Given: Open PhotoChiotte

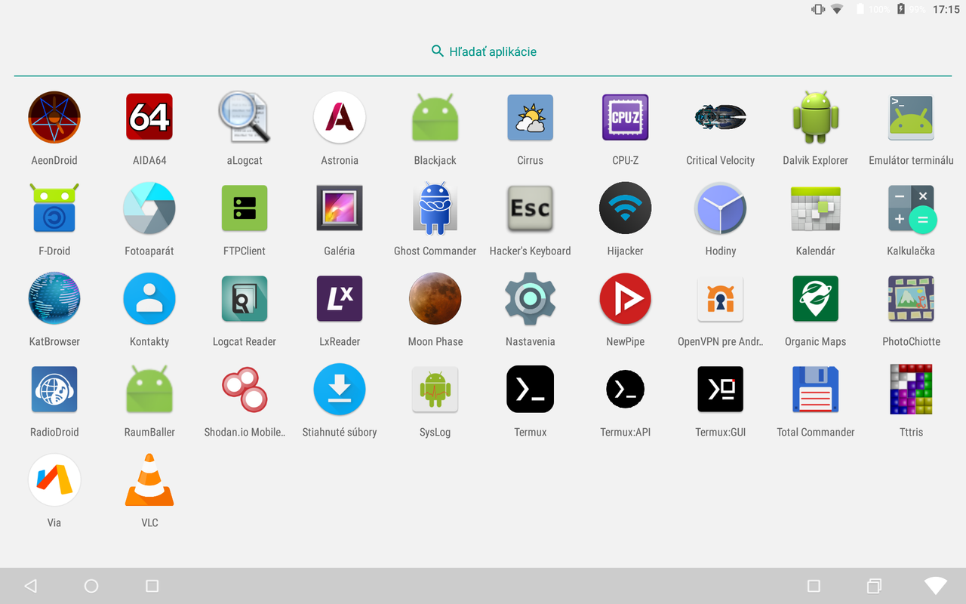Looking at the screenshot, I should pyautogui.click(x=911, y=299).
